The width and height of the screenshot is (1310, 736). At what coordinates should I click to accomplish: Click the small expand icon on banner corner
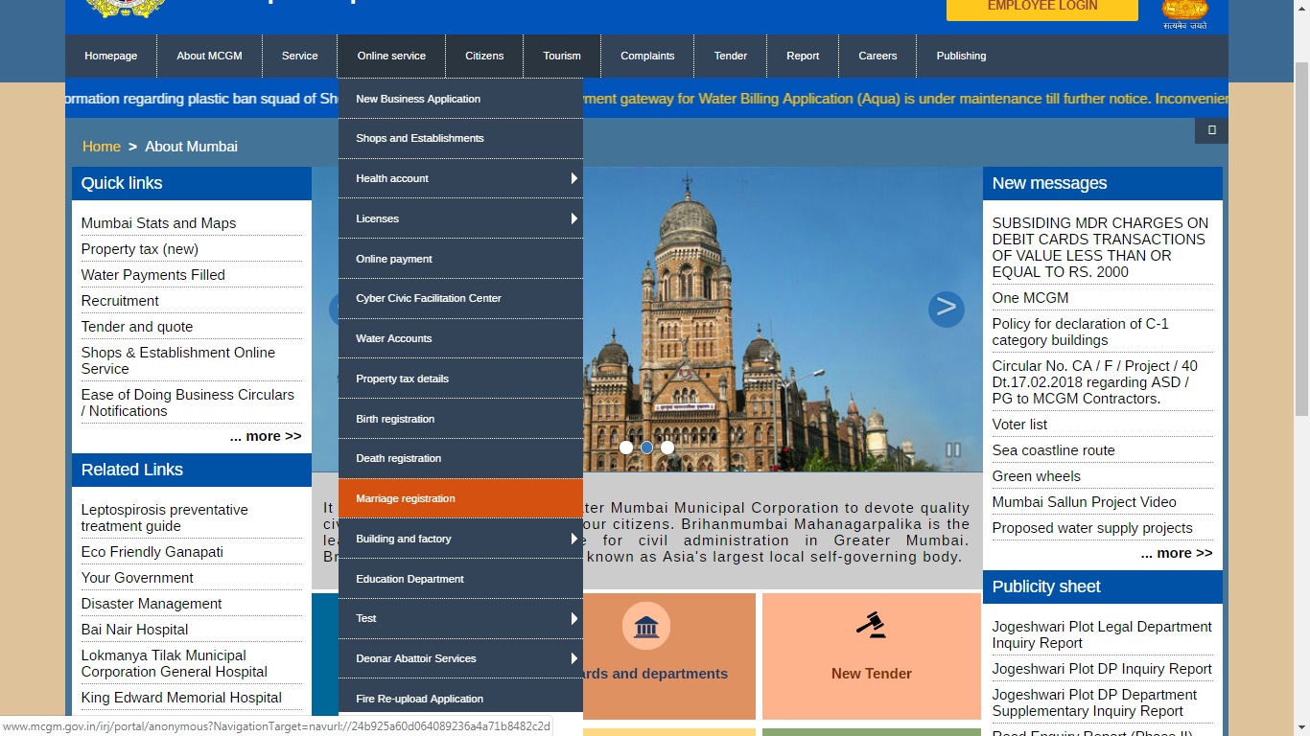(x=1210, y=130)
